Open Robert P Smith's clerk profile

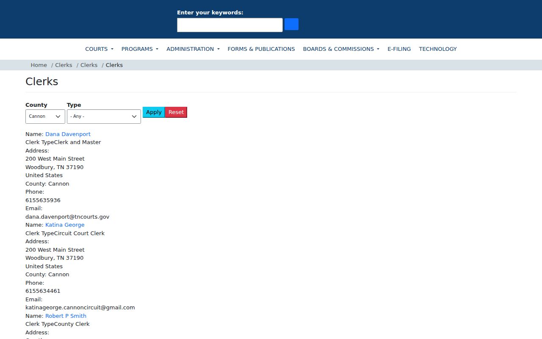coord(66,316)
